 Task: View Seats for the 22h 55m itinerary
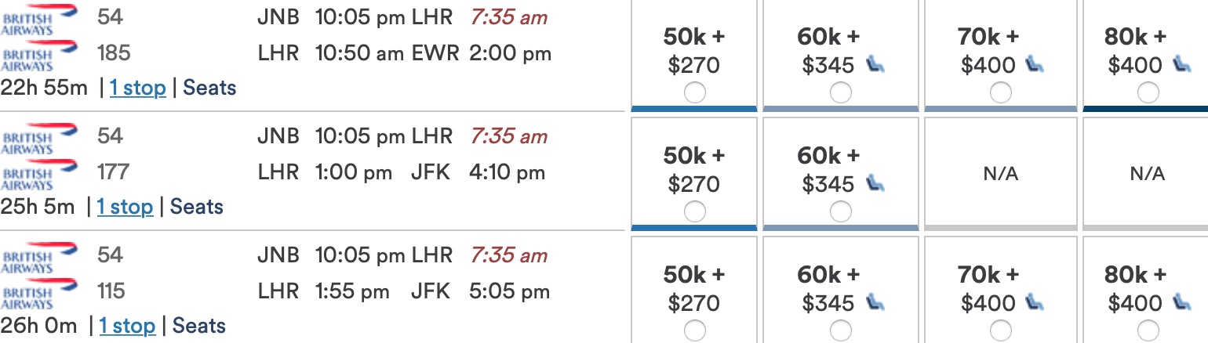(x=209, y=88)
